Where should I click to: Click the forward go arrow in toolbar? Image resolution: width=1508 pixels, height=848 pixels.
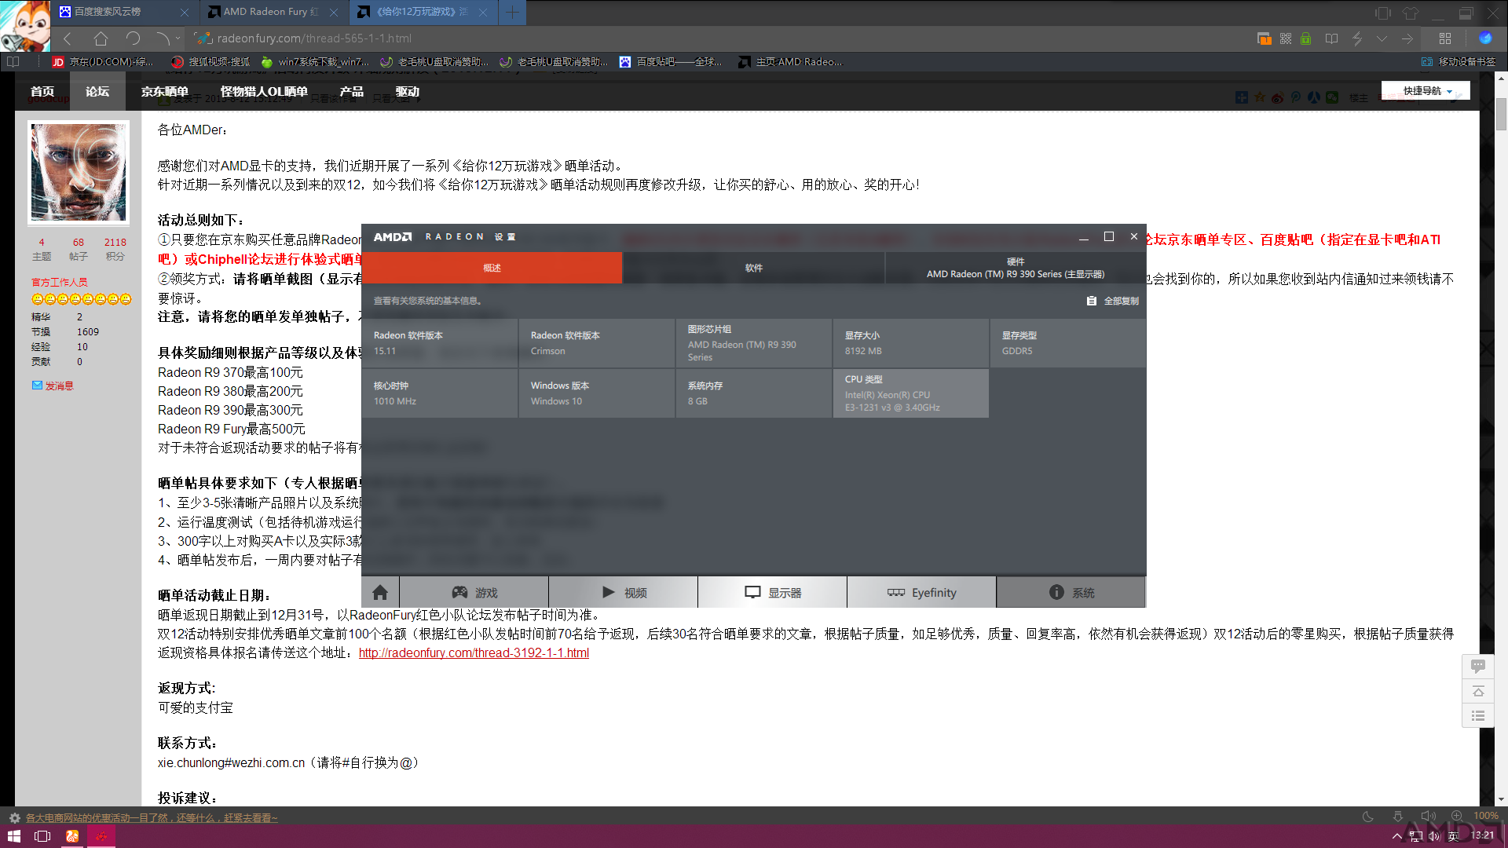point(1407,38)
